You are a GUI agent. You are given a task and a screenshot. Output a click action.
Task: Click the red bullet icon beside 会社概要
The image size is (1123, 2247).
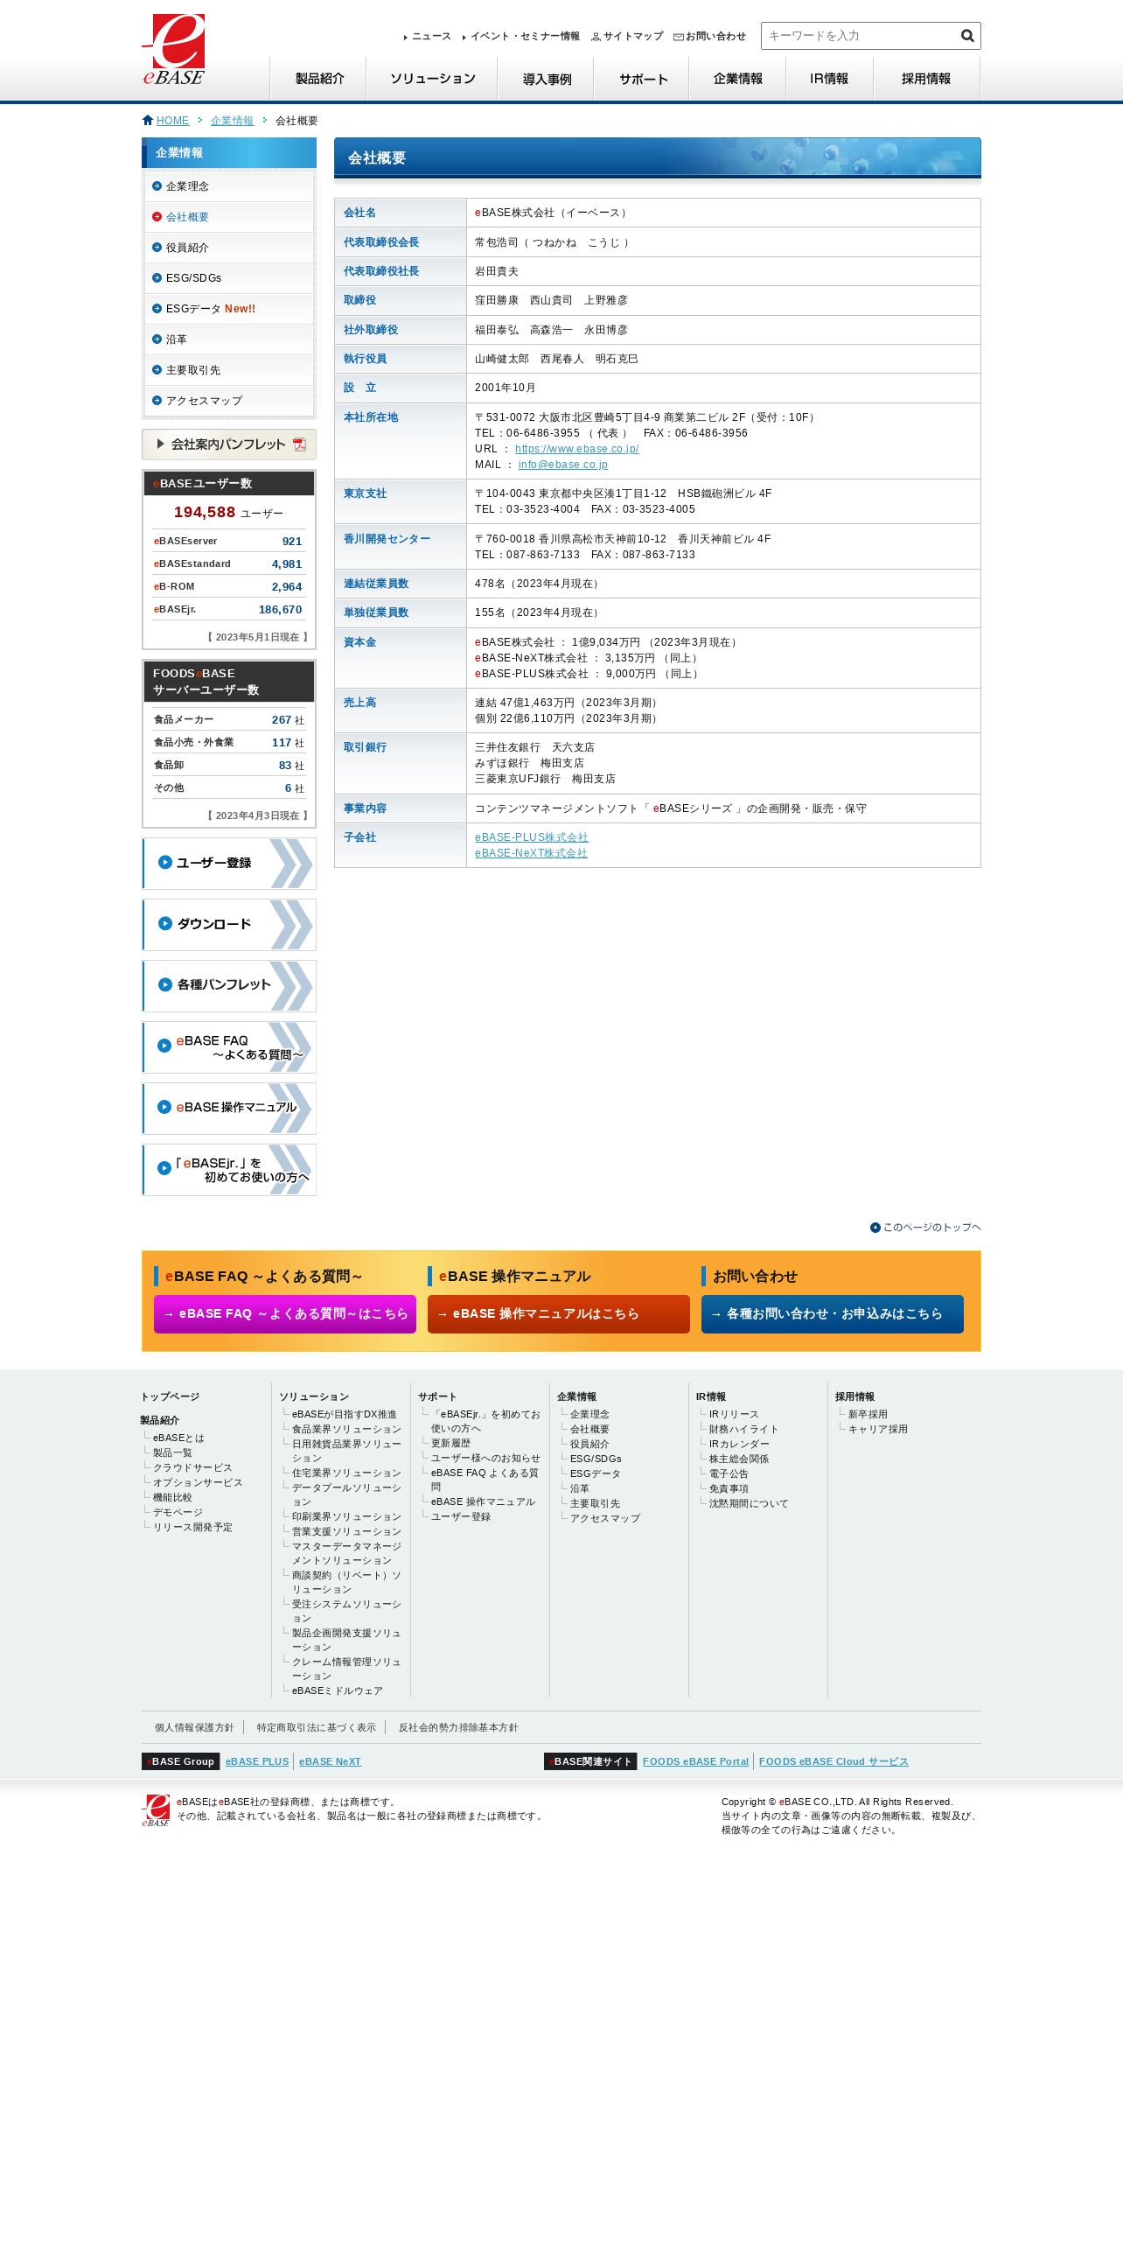[x=157, y=217]
